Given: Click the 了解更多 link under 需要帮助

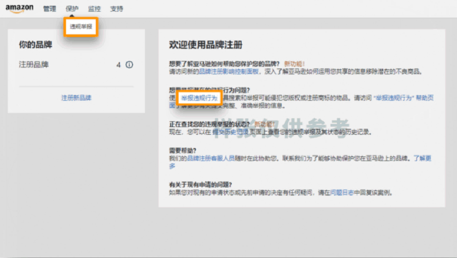Looking at the screenshot, I should tap(422, 159).
